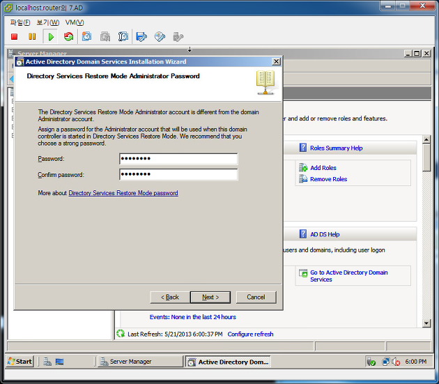This screenshot has width=439, height=384.
Task: Click the Server Manager quick launch icon
Action: coord(47,362)
